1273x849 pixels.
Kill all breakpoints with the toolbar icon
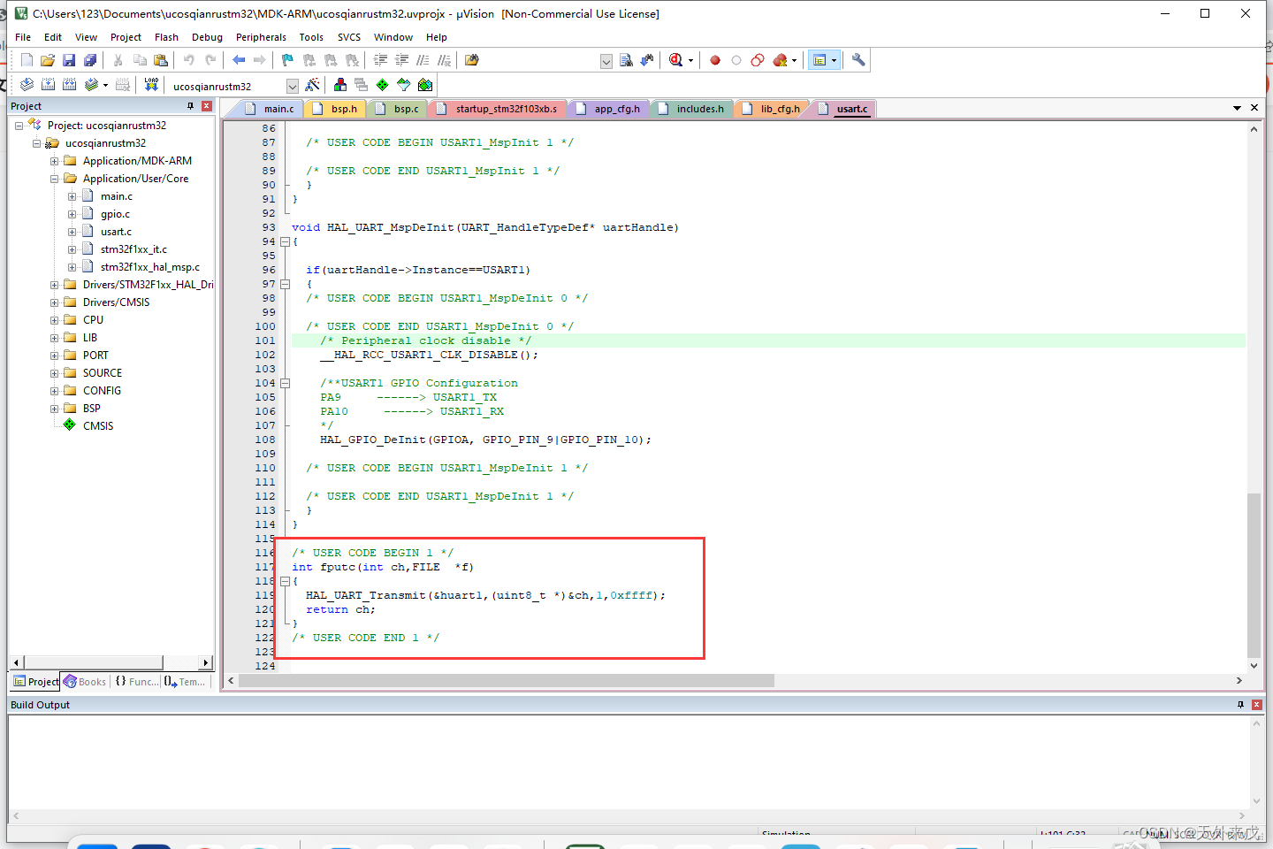[x=779, y=60]
